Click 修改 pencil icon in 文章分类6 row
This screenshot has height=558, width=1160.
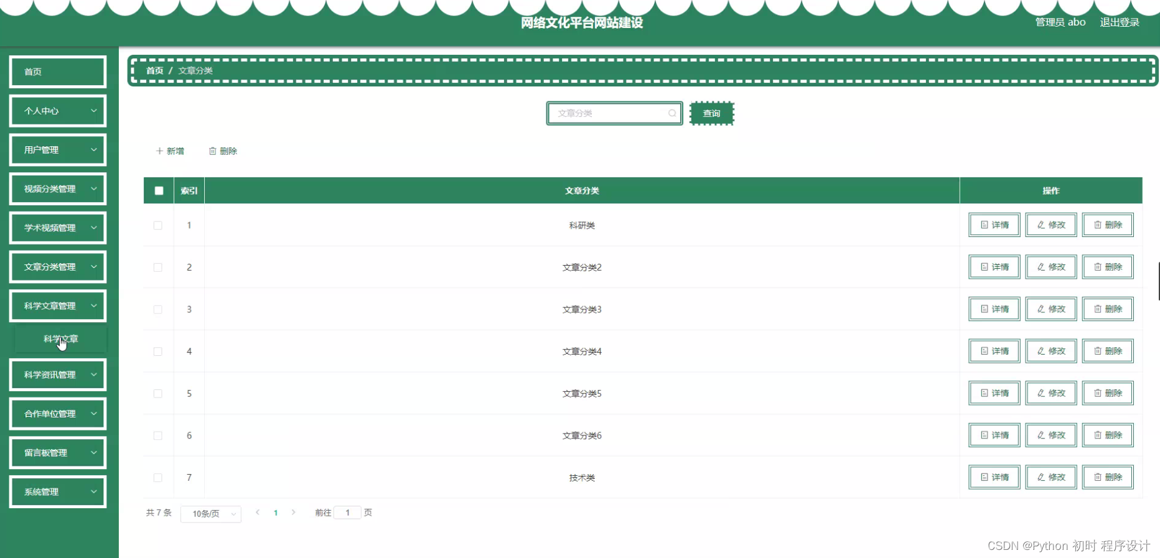click(x=1041, y=435)
